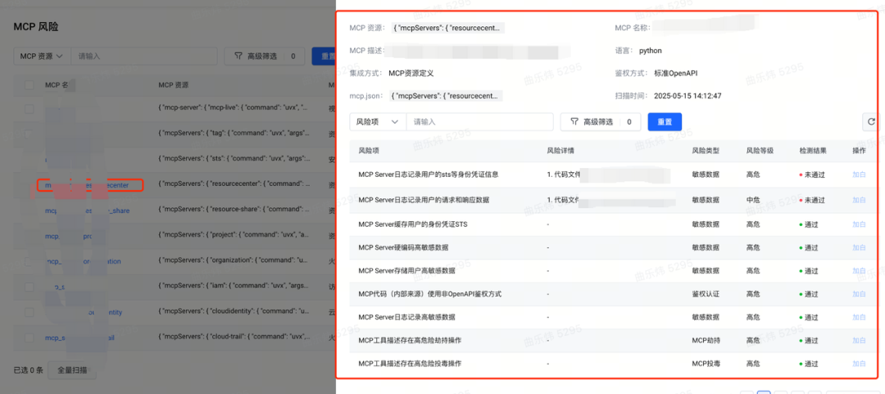Click the 风险等级 column header

click(x=759, y=151)
